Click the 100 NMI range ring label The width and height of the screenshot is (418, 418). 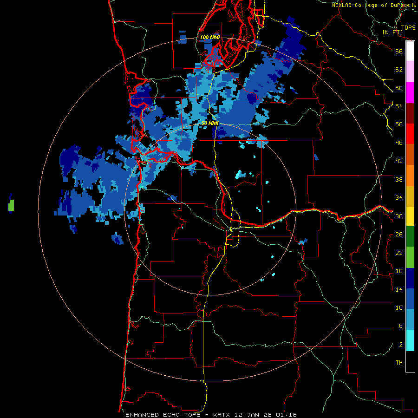(210, 37)
